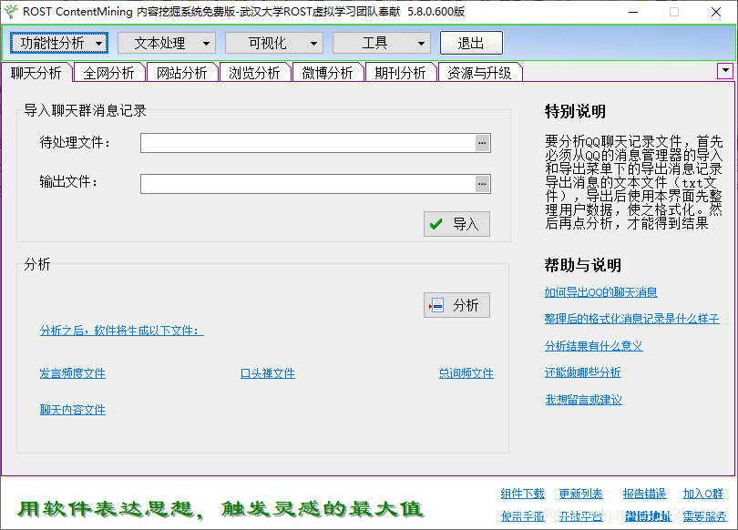
Task: Open the 聊天内容文件 link
Action: (x=73, y=410)
